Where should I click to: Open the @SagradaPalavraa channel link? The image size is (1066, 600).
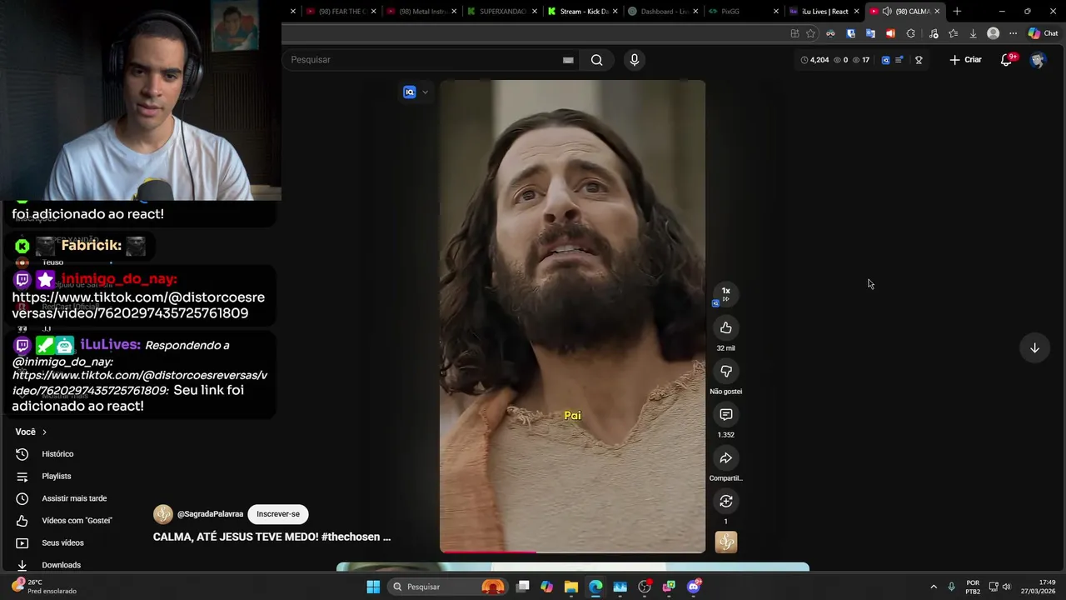210,514
